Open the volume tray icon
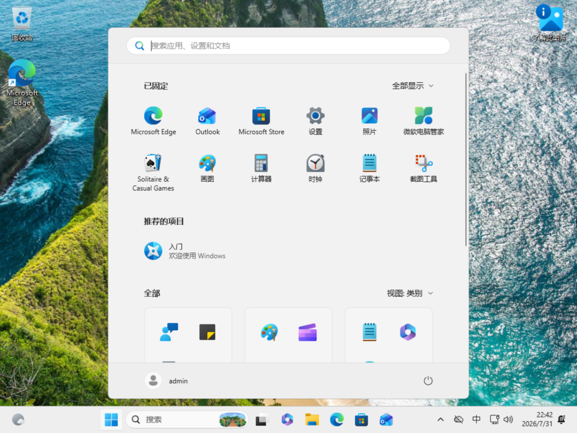 point(508,420)
